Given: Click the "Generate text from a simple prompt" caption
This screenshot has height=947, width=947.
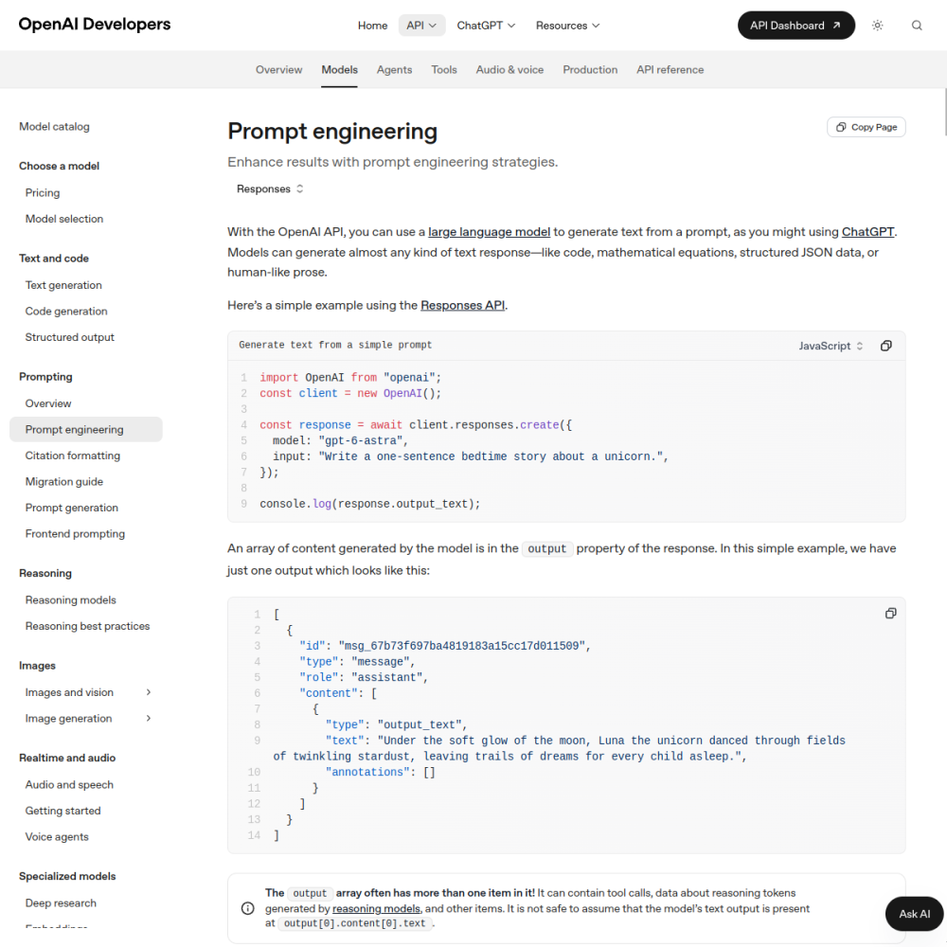Looking at the screenshot, I should [335, 345].
